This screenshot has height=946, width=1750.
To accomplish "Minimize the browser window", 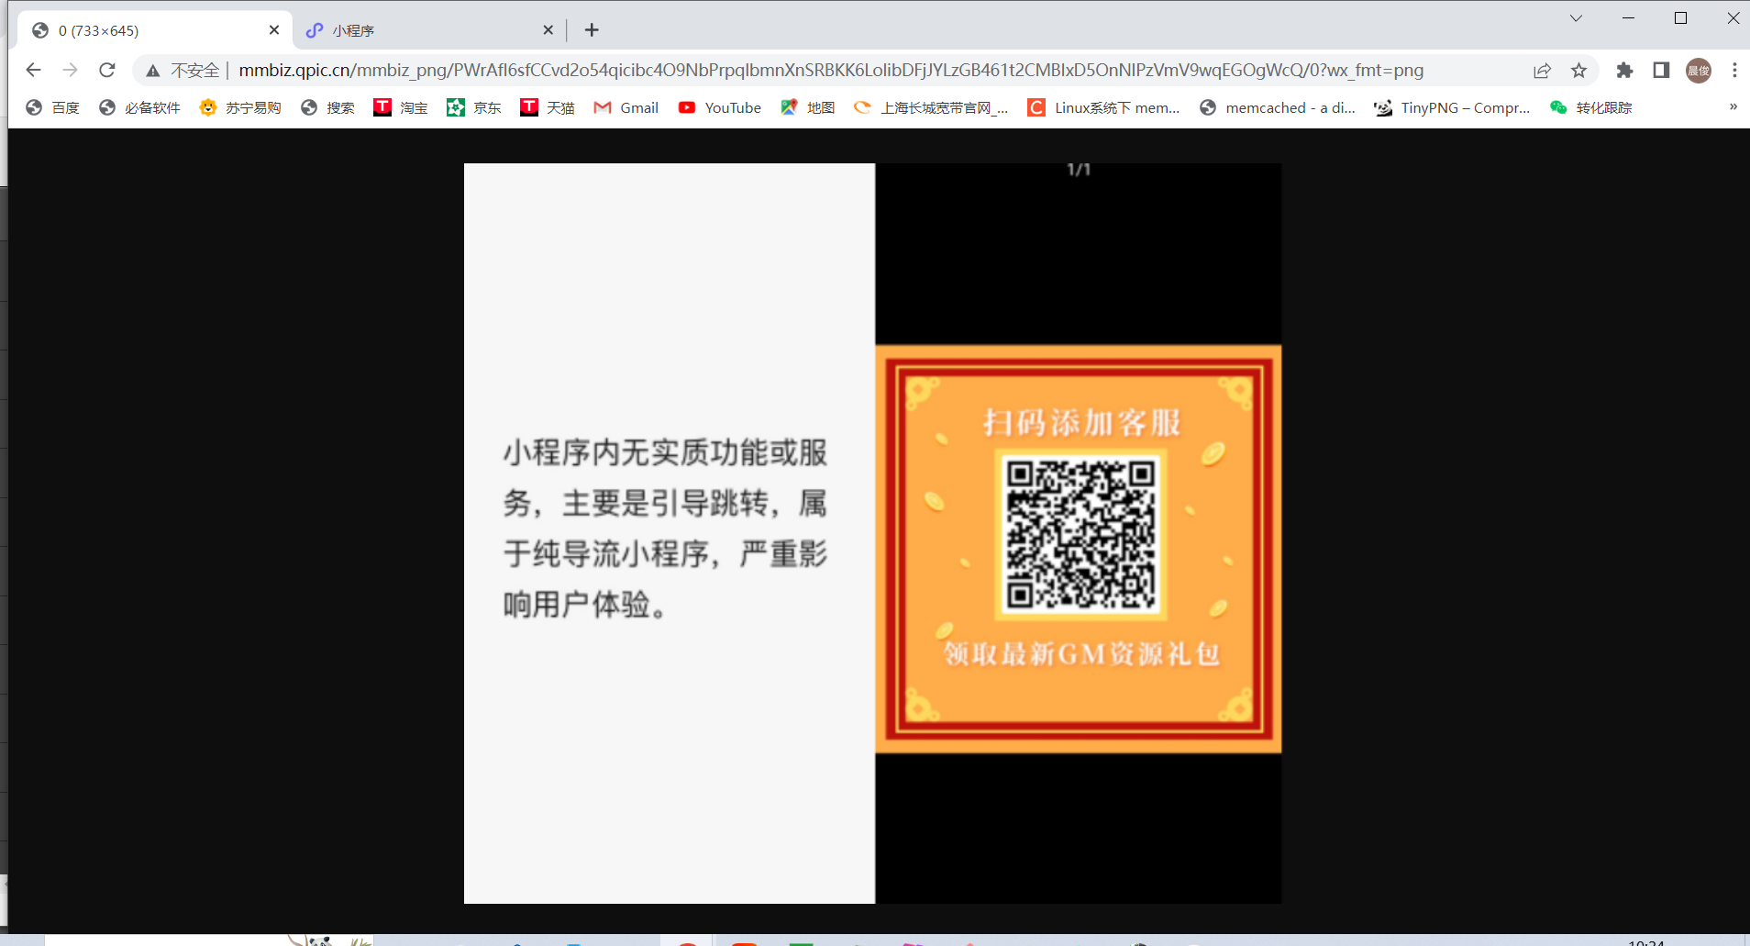I will 1628,18.
